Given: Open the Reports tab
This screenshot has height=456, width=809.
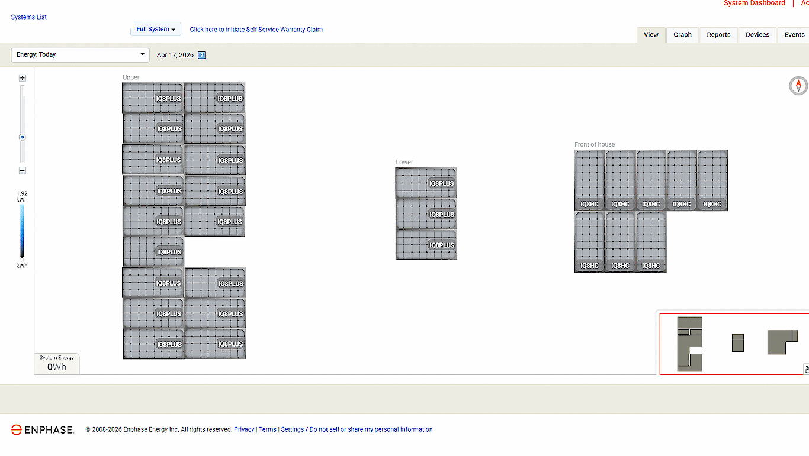Looking at the screenshot, I should (718, 35).
